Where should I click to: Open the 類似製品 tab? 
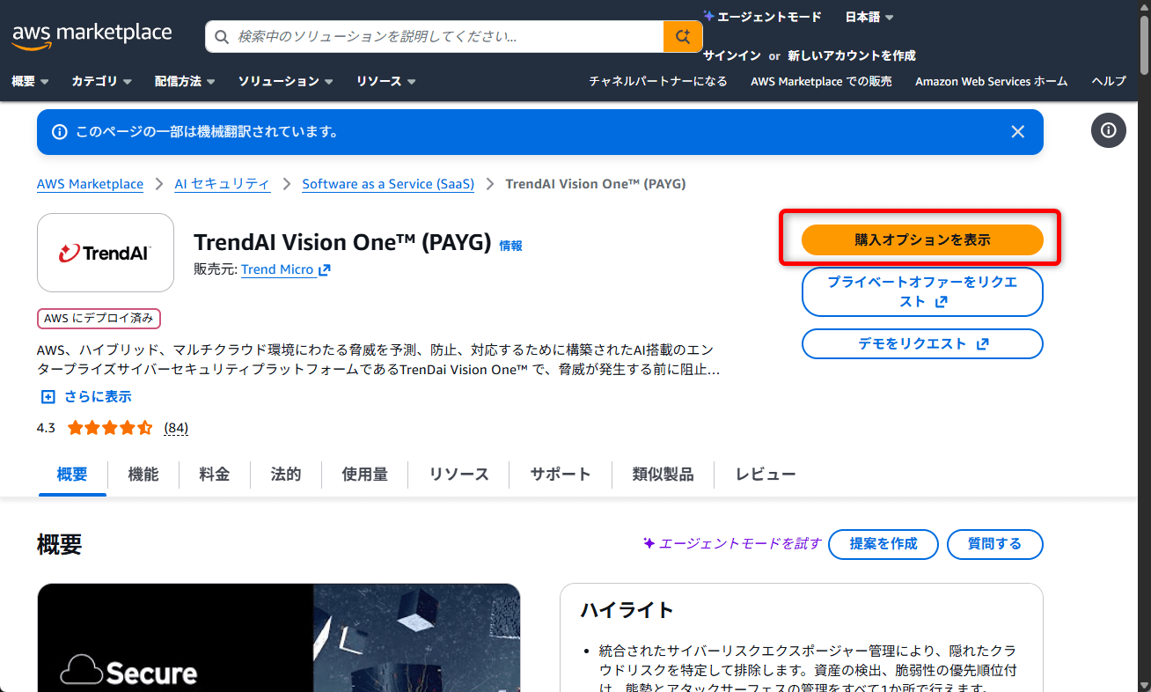point(663,475)
